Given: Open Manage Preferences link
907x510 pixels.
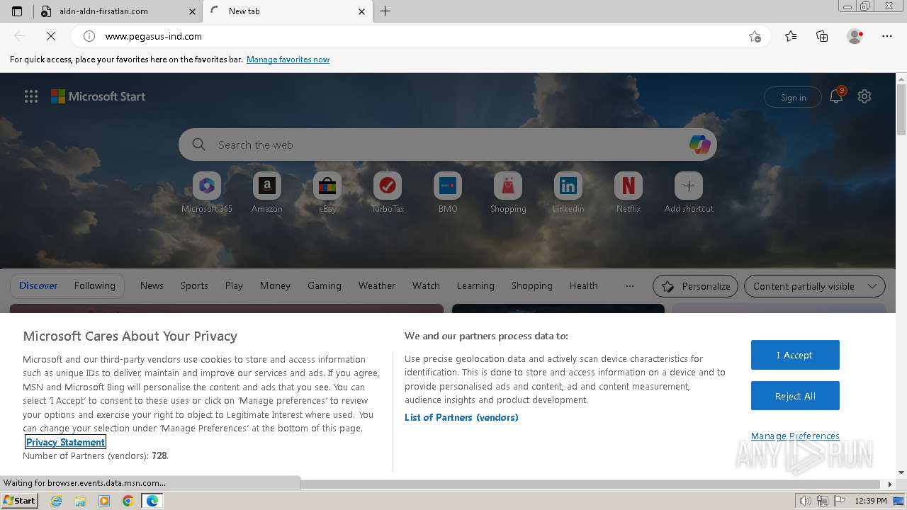Looking at the screenshot, I should coord(795,436).
